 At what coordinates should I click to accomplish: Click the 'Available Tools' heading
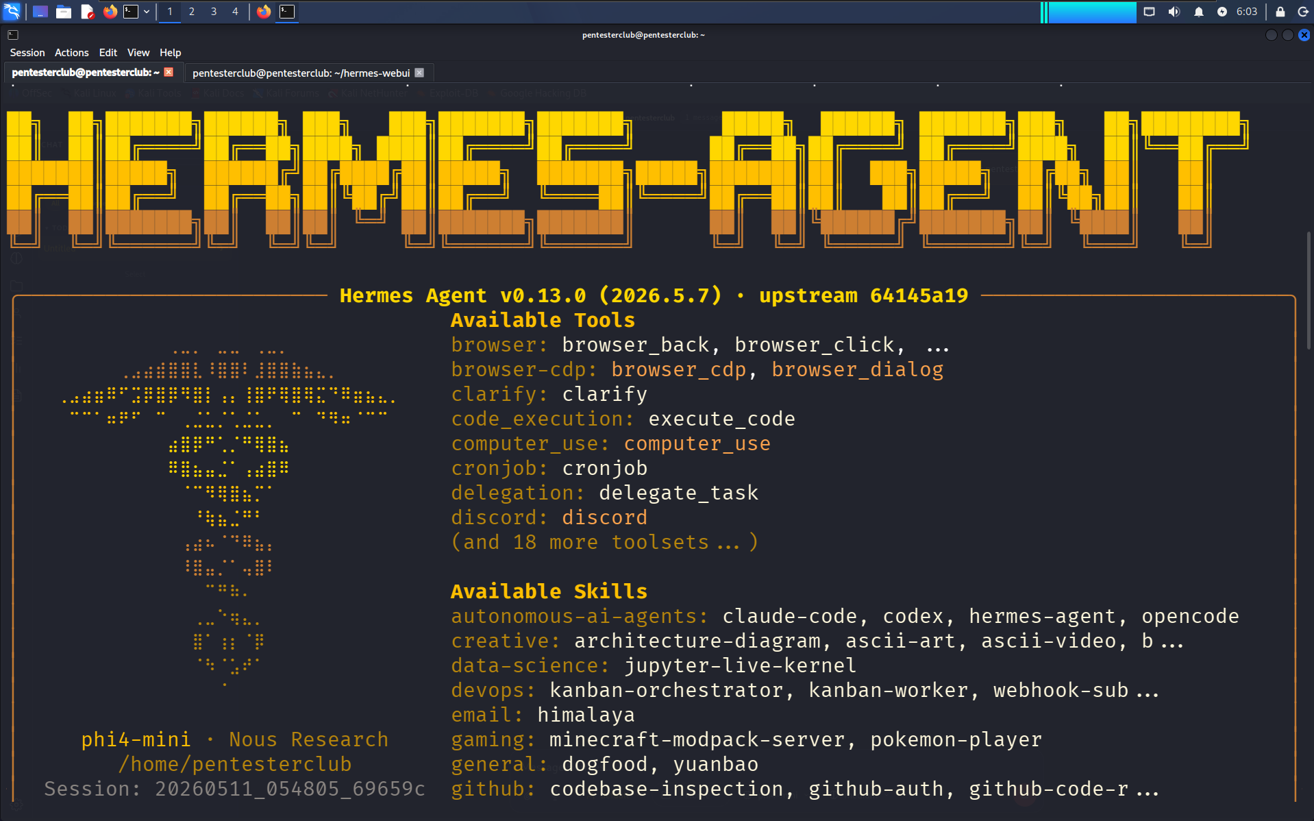tap(543, 320)
